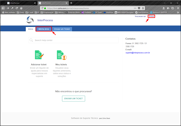
Task: Open the Library icon in toolbar
Action: point(168,8)
